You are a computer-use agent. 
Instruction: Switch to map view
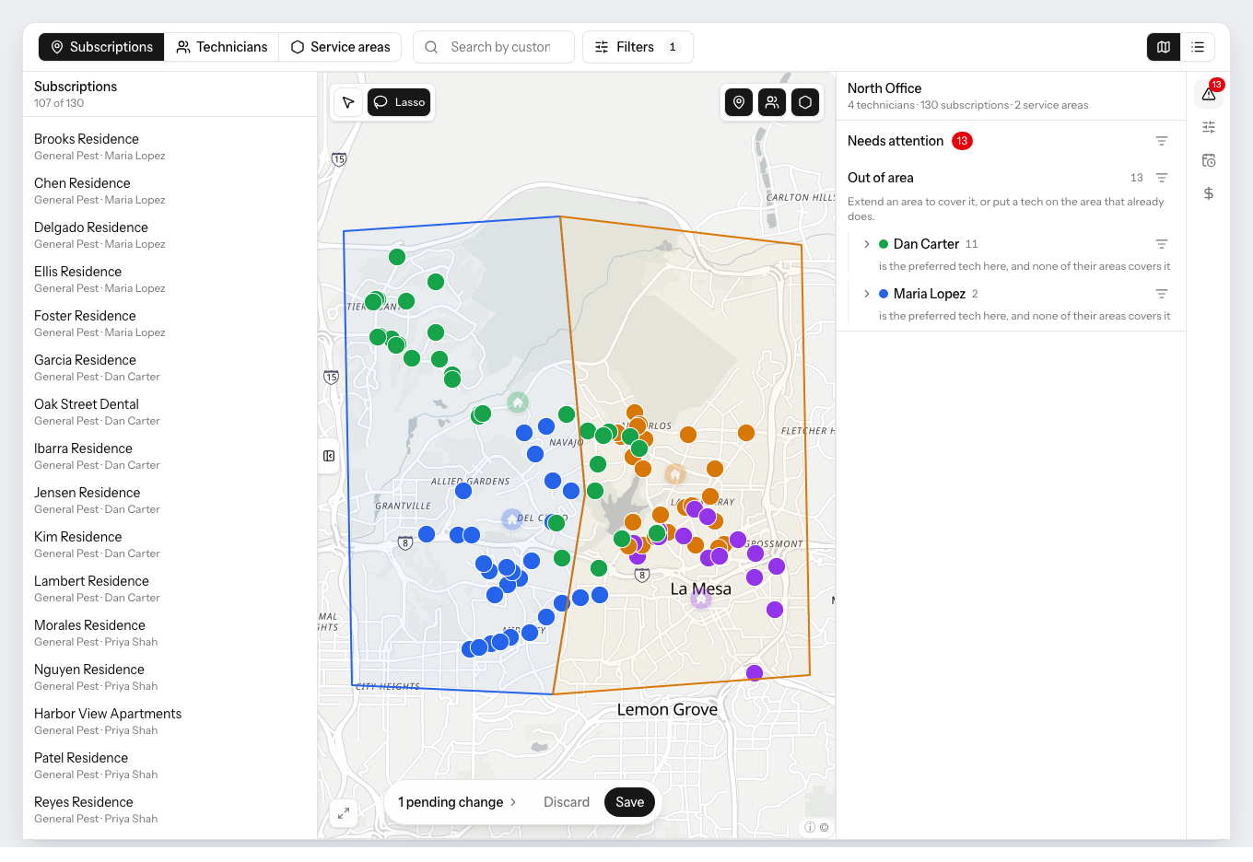coord(1164,47)
